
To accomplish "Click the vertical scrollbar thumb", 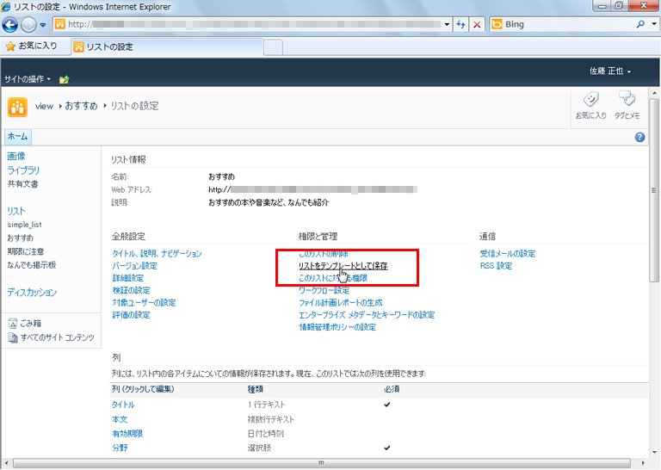I will click(654, 190).
